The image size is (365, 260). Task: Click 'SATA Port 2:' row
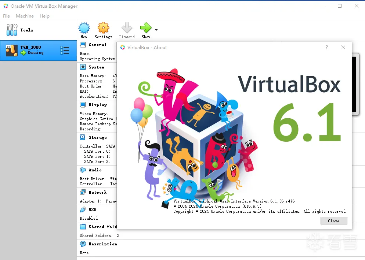[97, 161]
